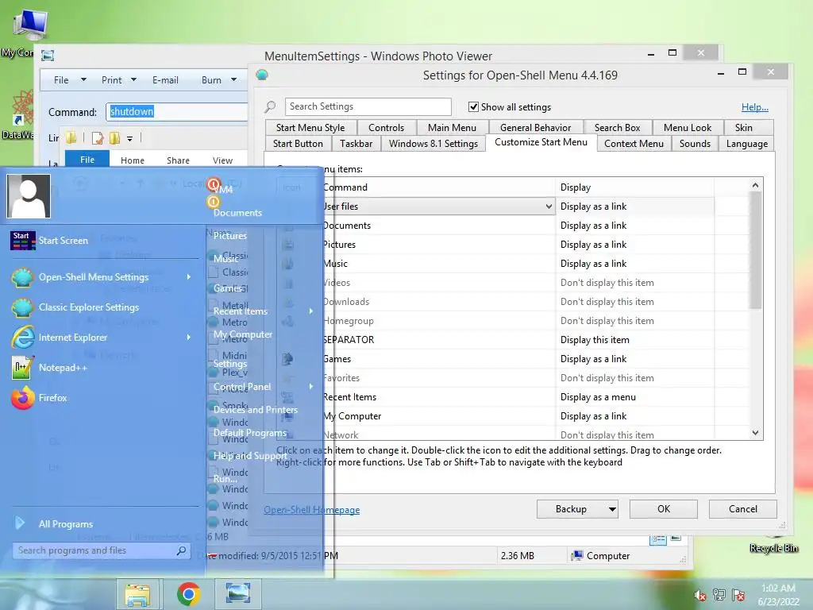Click the Photo Viewer title bar icon
This screenshot has width=813, height=610.
(x=48, y=56)
